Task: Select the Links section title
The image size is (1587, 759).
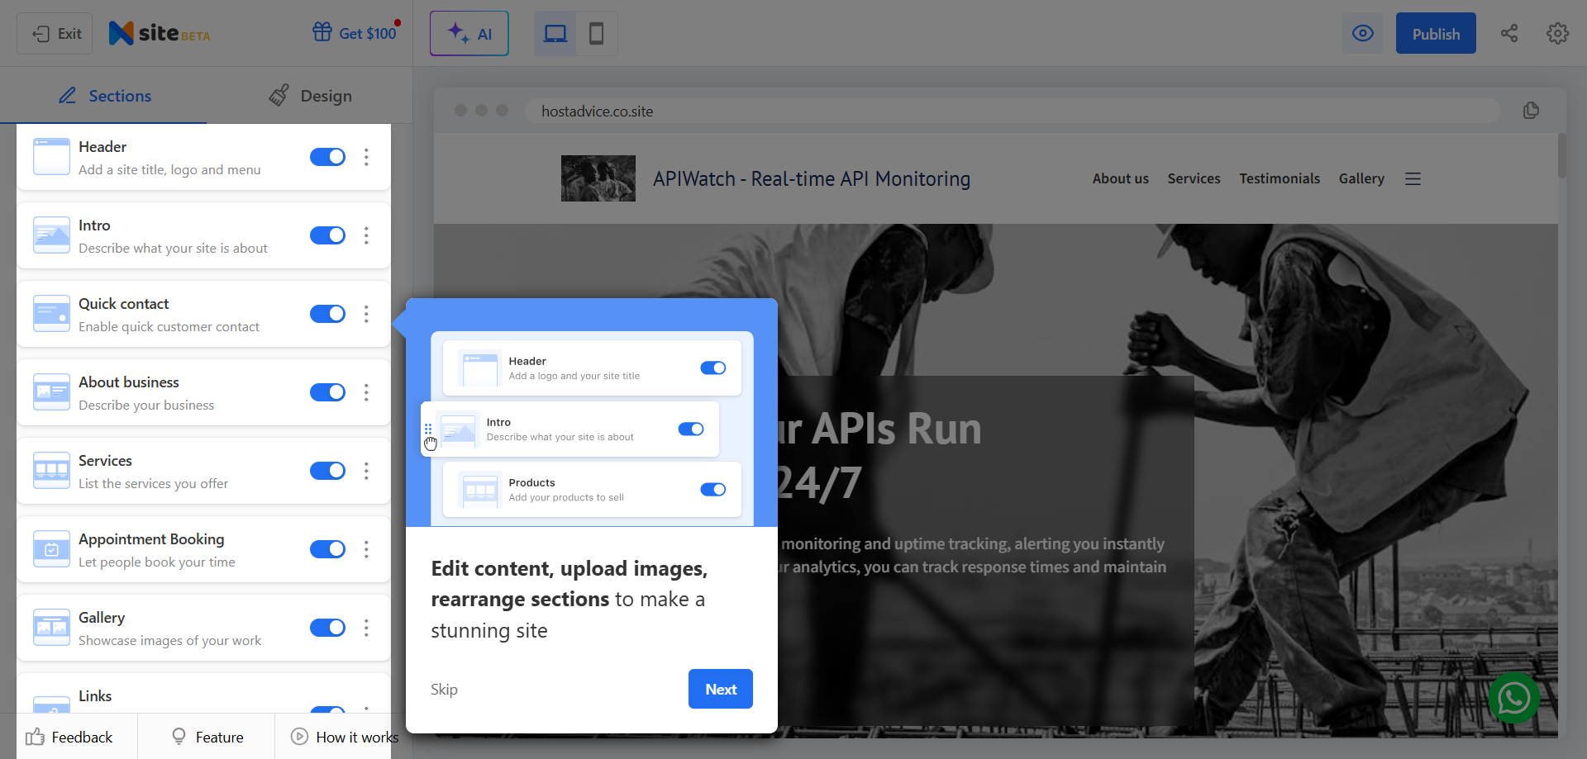Action: click(95, 696)
